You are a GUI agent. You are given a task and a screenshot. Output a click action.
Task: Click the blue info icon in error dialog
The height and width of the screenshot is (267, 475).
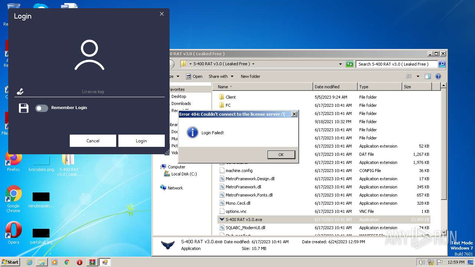pyautogui.click(x=192, y=132)
